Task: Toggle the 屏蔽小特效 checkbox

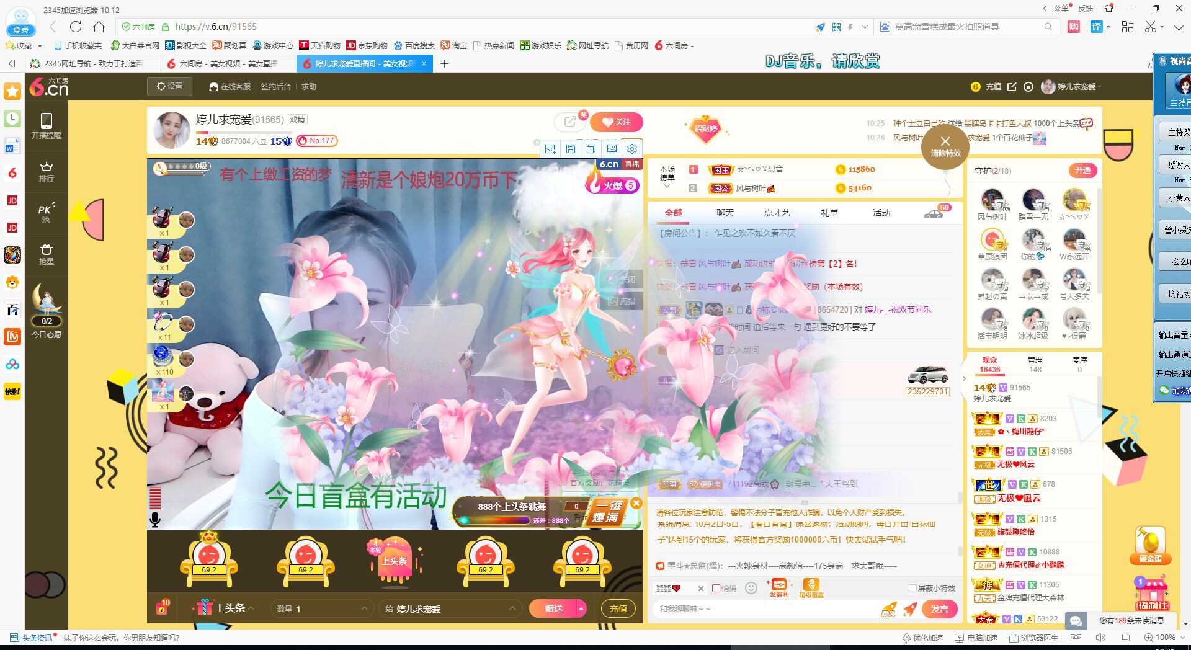Action: [x=912, y=588]
